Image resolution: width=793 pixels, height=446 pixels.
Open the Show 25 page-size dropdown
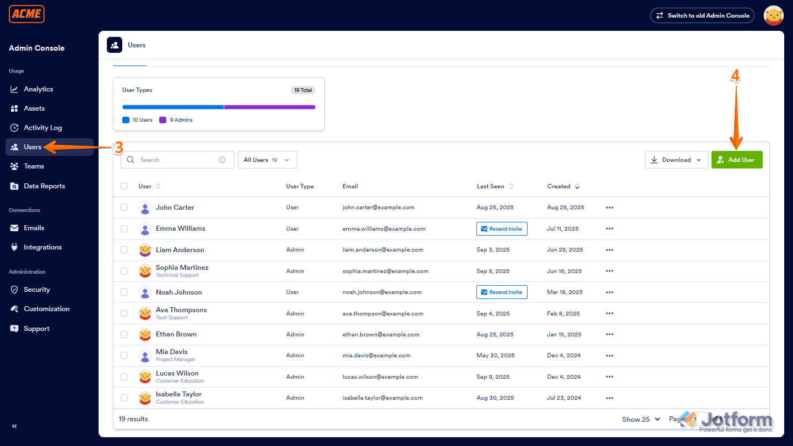(x=641, y=420)
